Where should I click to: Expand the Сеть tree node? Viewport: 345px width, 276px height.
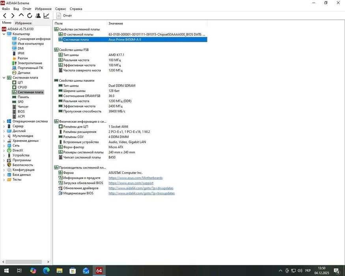click(x=4, y=145)
